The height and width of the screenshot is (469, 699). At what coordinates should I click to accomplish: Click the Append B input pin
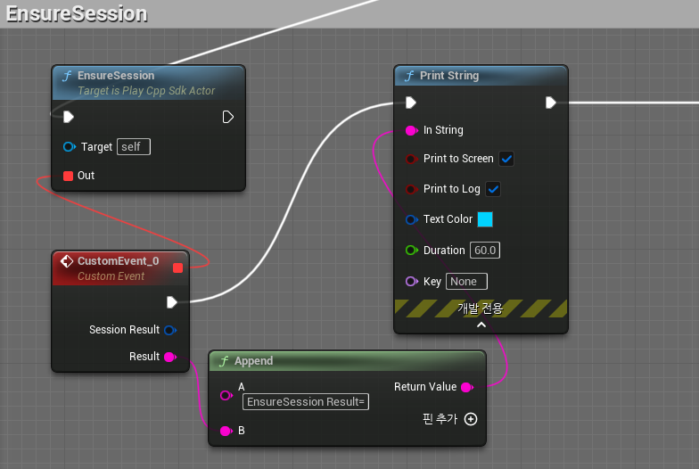[x=226, y=431]
